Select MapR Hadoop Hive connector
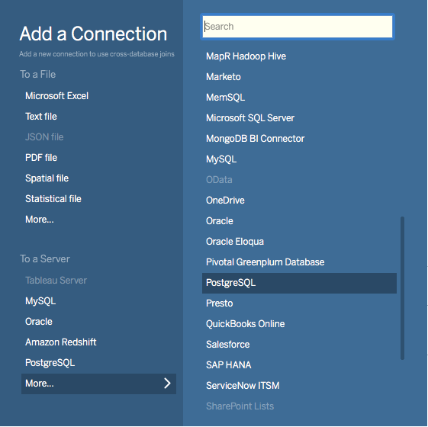The image size is (428, 427). pyautogui.click(x=246, y=56)
